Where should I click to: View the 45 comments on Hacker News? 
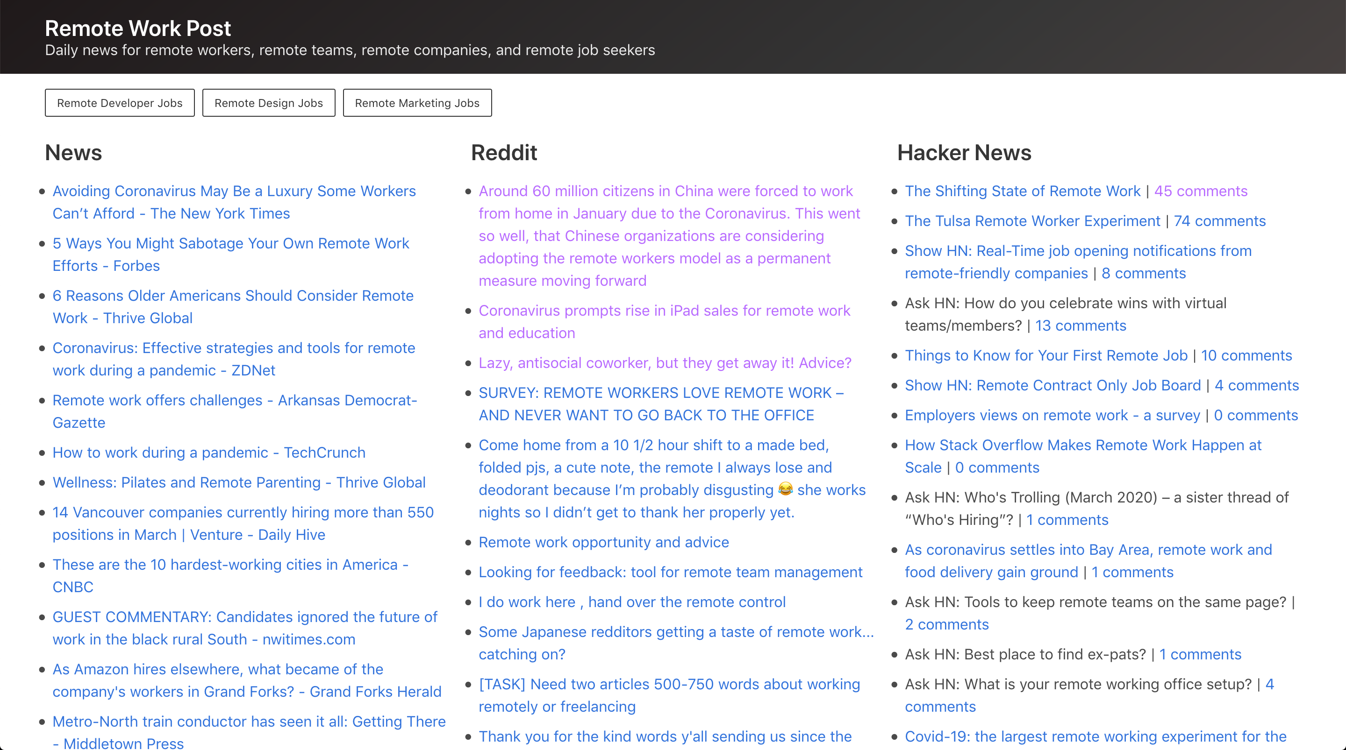tap(1200, 191)
